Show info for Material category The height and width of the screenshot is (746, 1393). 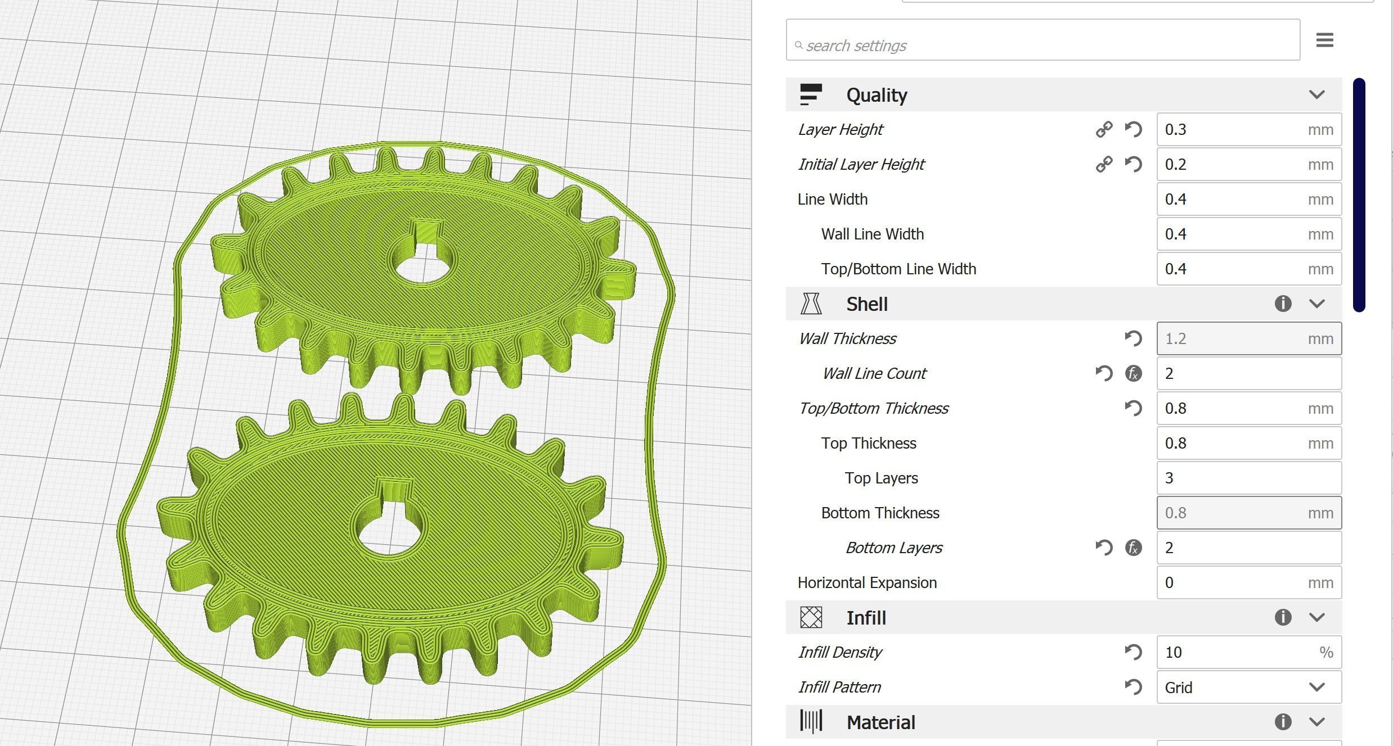1283,722
